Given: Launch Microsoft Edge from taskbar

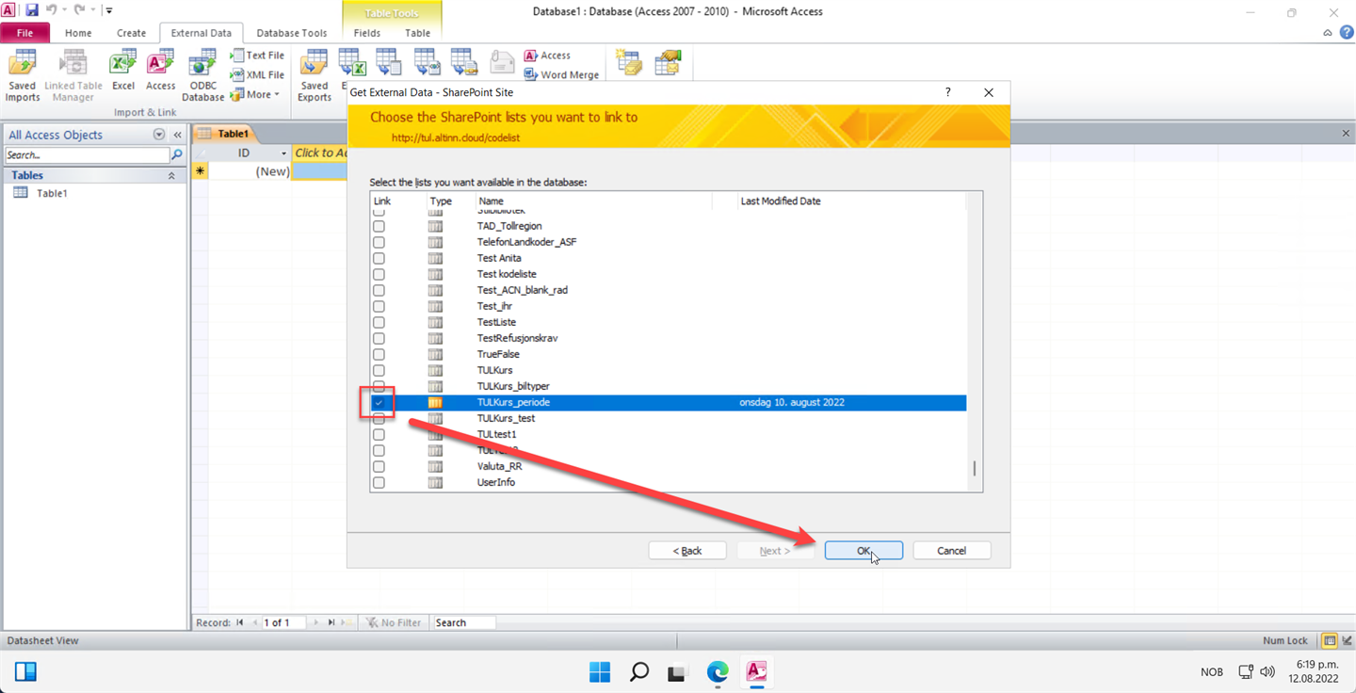Looking at the screenshot, I should click(x=718, y=671).
